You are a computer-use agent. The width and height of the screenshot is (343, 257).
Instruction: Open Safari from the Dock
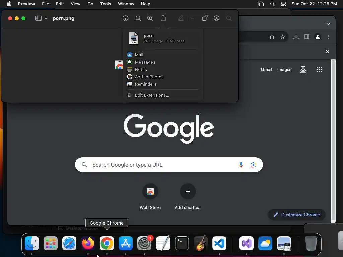click(x=69, y=243)
